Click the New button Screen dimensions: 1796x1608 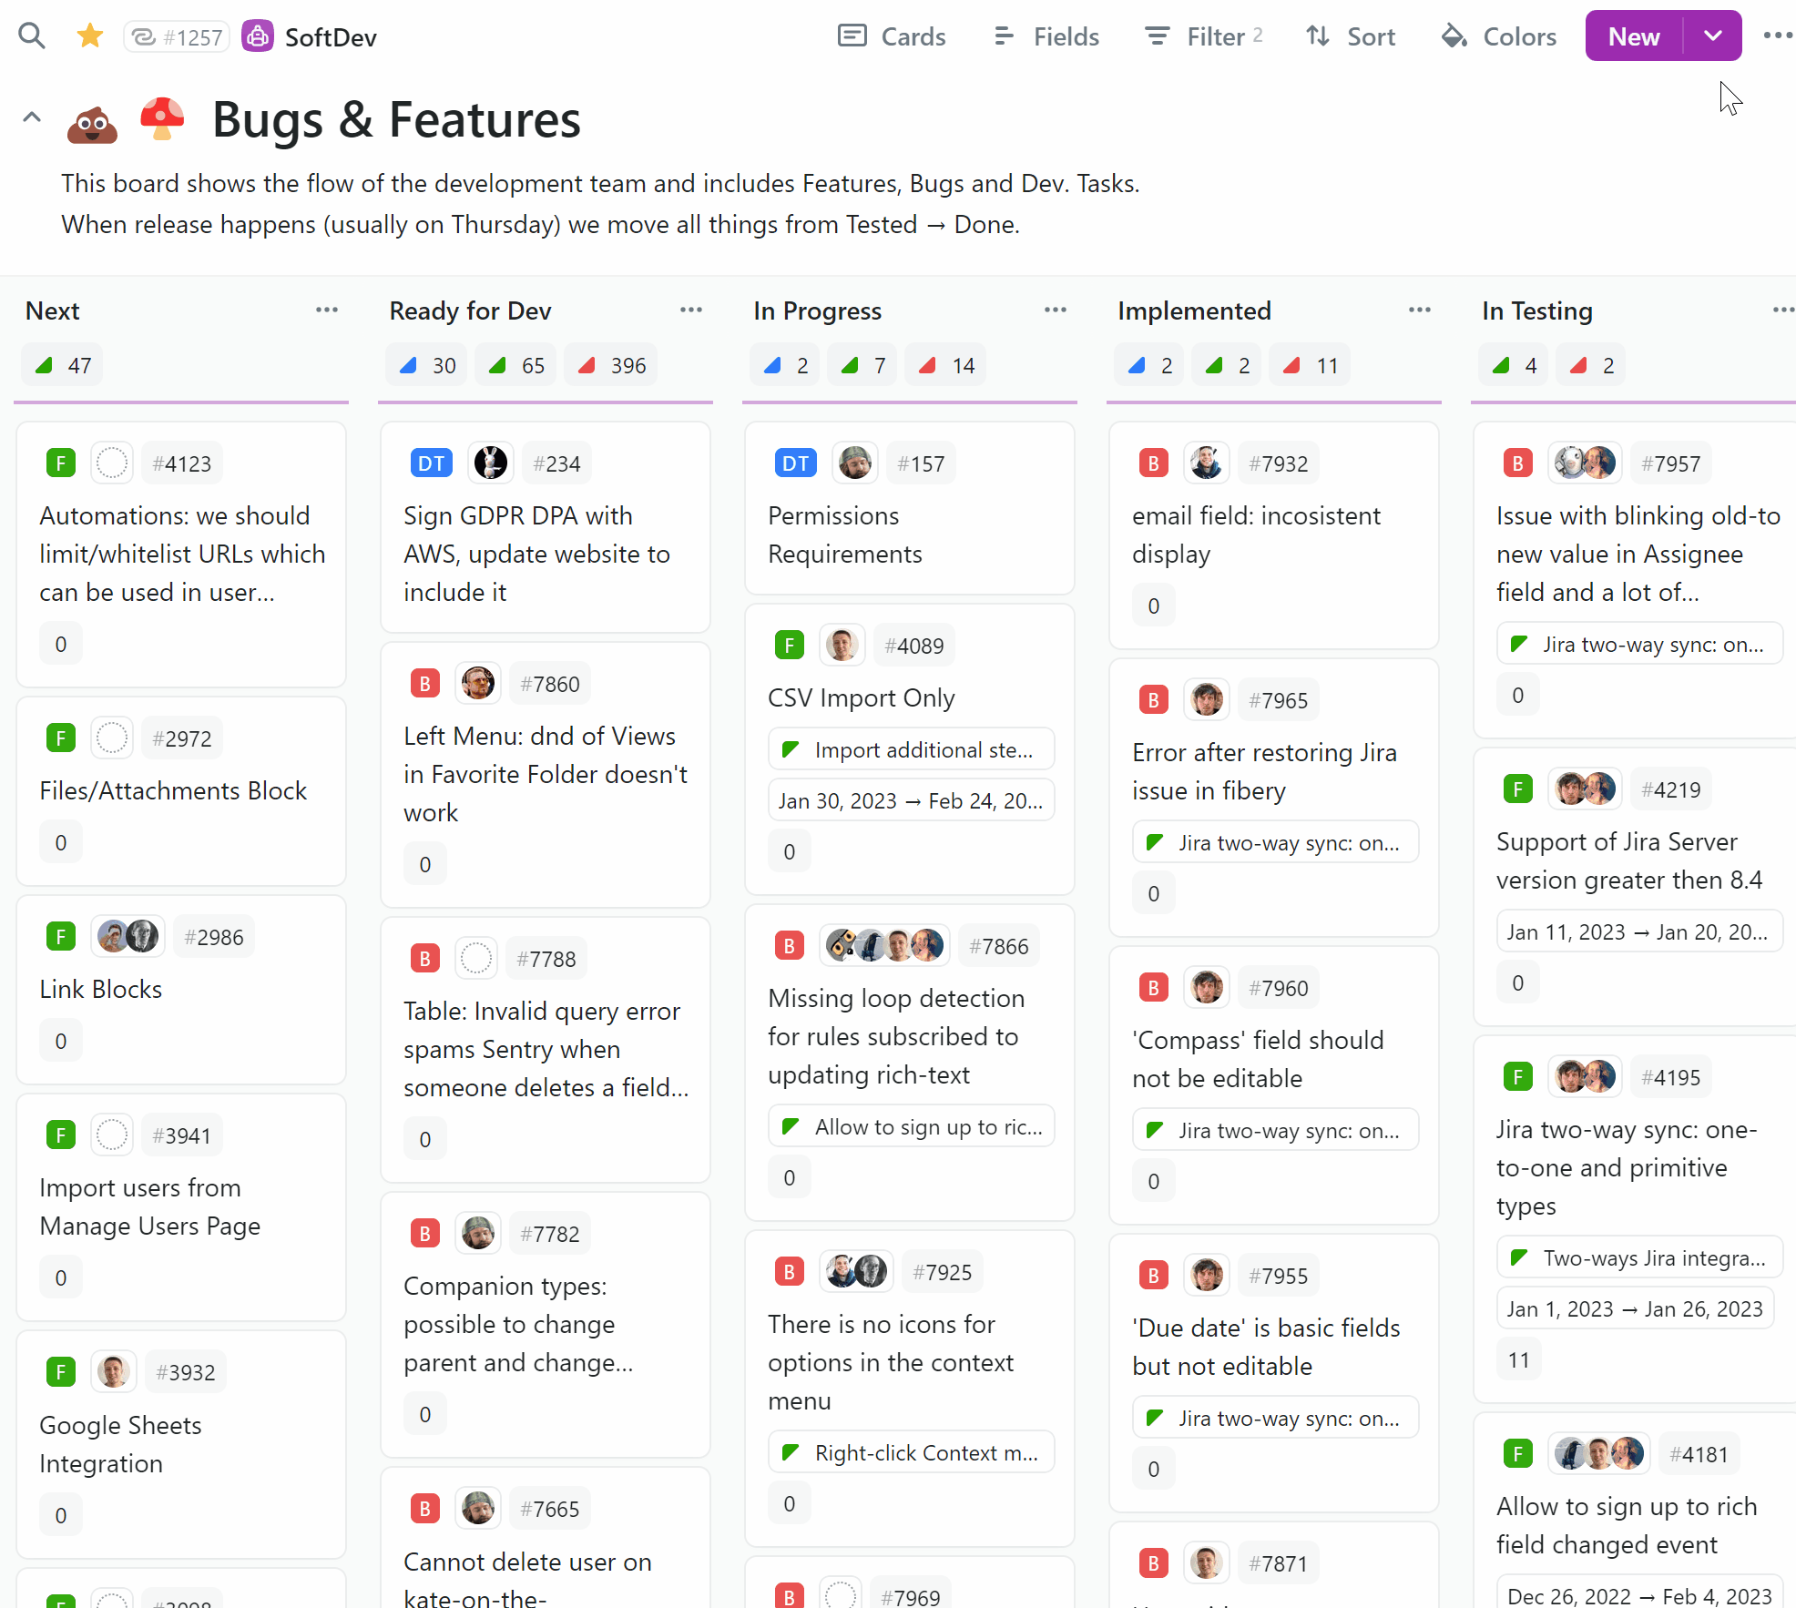[x=1634, y=36]
